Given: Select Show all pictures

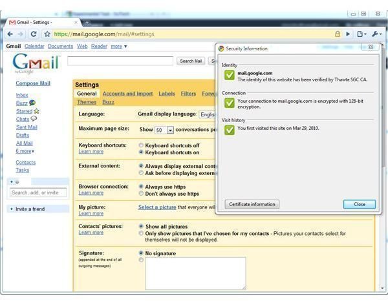Looking at the screenshot, I should click(141, 226).
